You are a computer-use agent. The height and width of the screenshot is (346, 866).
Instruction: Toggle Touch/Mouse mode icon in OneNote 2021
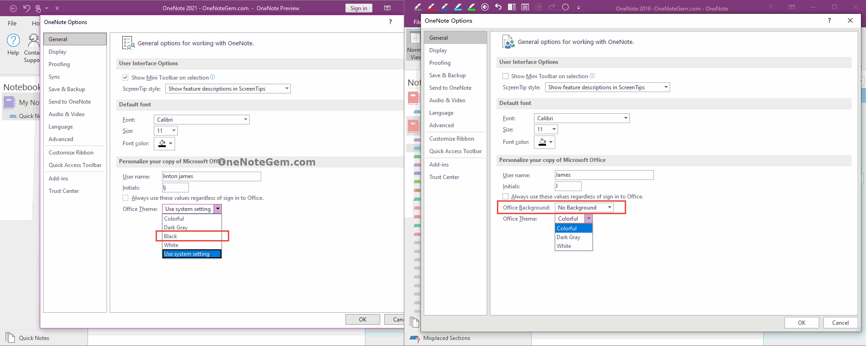tap(38, 8)
